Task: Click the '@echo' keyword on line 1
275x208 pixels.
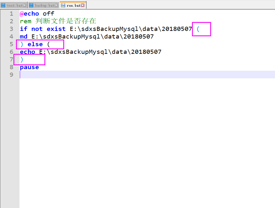Action: [x=29, y=14]
